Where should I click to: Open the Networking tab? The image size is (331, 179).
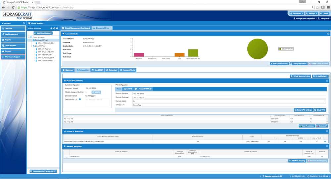pyautogui.click(x=82, y=70)
